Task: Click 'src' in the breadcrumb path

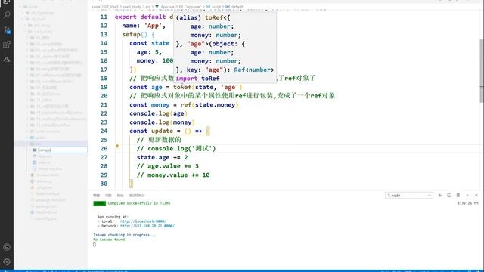Action: (x=148, y=7)
